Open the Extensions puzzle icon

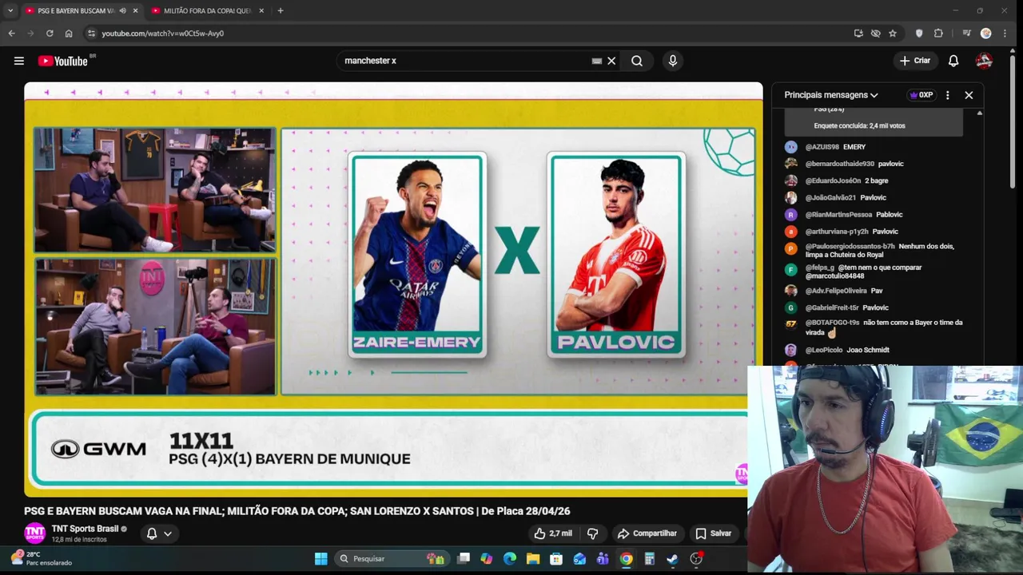(938, 34)
